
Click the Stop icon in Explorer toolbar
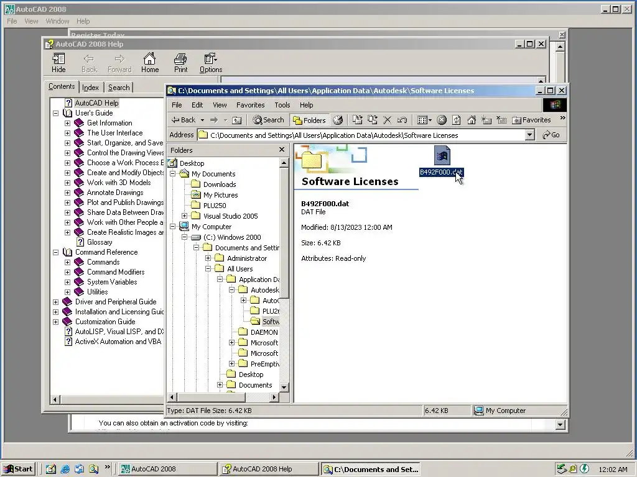tap(442, 120)
